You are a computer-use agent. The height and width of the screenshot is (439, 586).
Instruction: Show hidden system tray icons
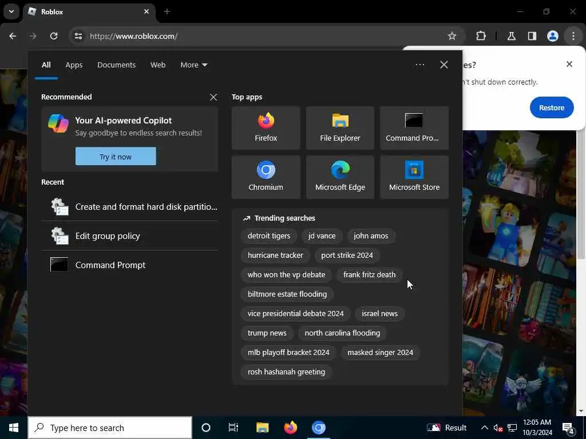484,428
